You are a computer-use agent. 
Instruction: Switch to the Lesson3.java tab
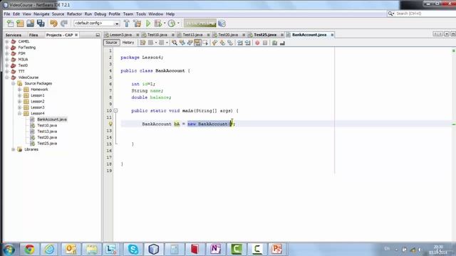click(120, 35)
